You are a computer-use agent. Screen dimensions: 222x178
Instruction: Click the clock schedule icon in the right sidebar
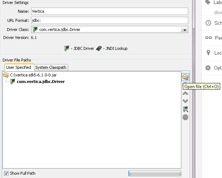tap(208, 23)
